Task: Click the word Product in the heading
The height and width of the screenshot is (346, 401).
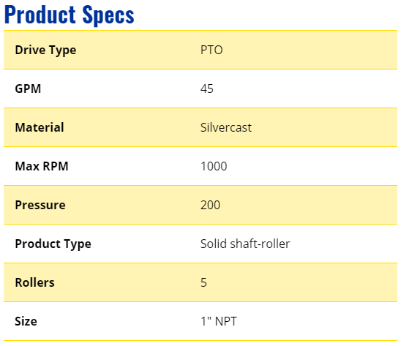Action: point(40,15)
